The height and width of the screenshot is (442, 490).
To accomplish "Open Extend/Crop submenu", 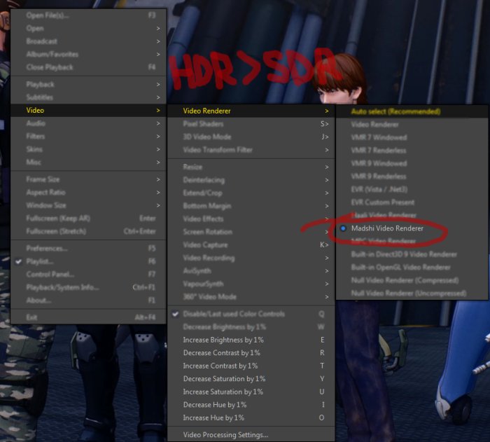I will tap(251, 193).
